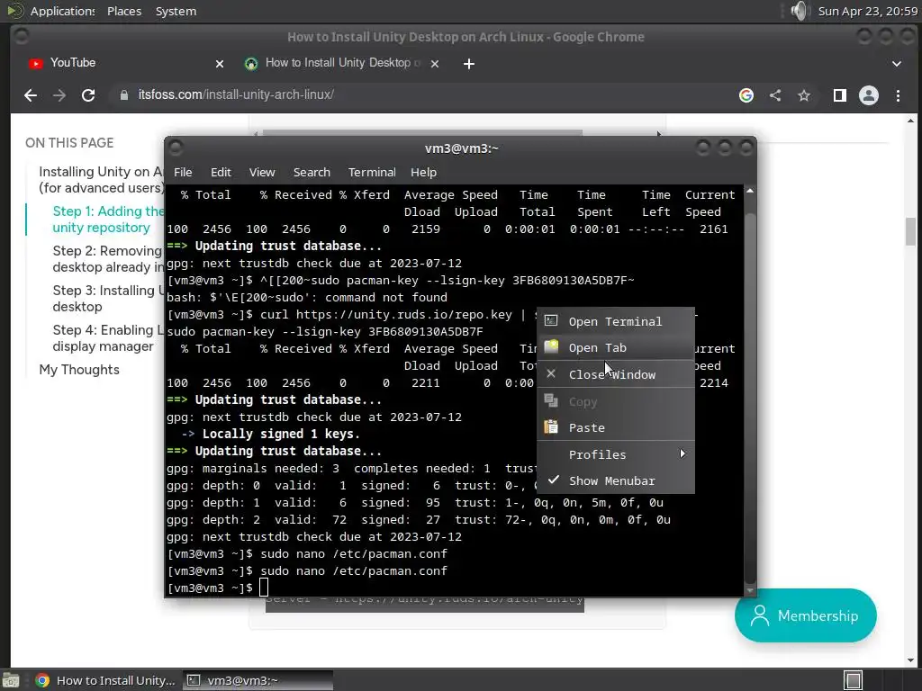
Task: Click the Membership button
Action: point(806,615)
